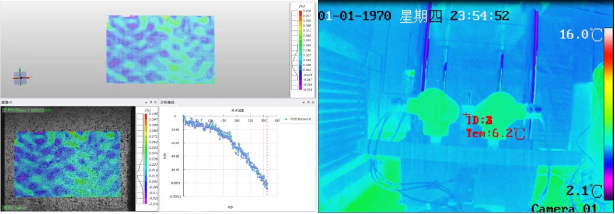Pin the 图像 0 panel
Screen dimensions: 615x214
[151, 102]
